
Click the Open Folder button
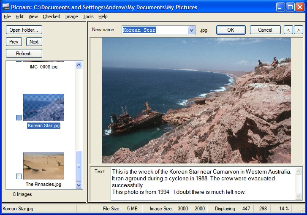24,30
